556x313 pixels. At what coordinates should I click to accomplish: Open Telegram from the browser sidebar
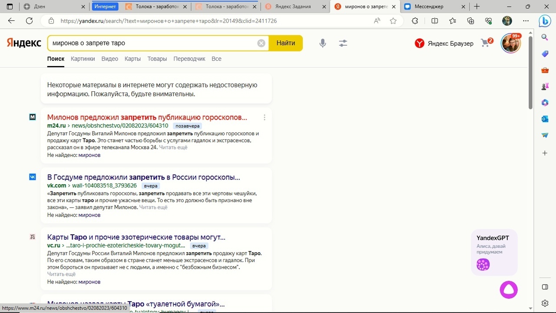545,135
